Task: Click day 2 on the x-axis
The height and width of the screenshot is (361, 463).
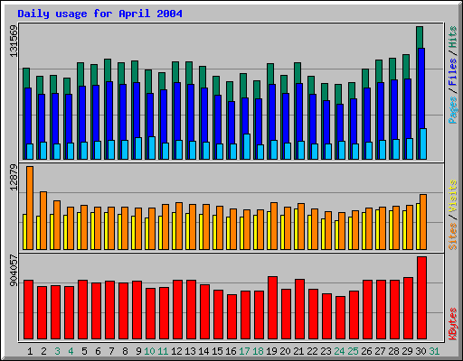Action: pyautogui.click(x=43, y=351)
